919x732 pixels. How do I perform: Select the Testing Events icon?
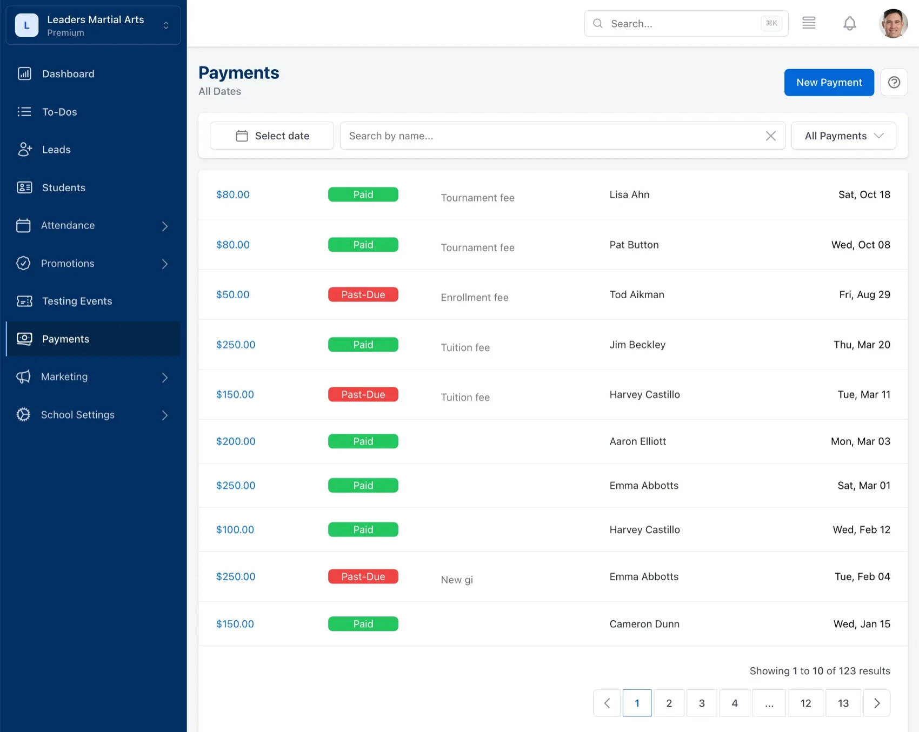(24, 301)
